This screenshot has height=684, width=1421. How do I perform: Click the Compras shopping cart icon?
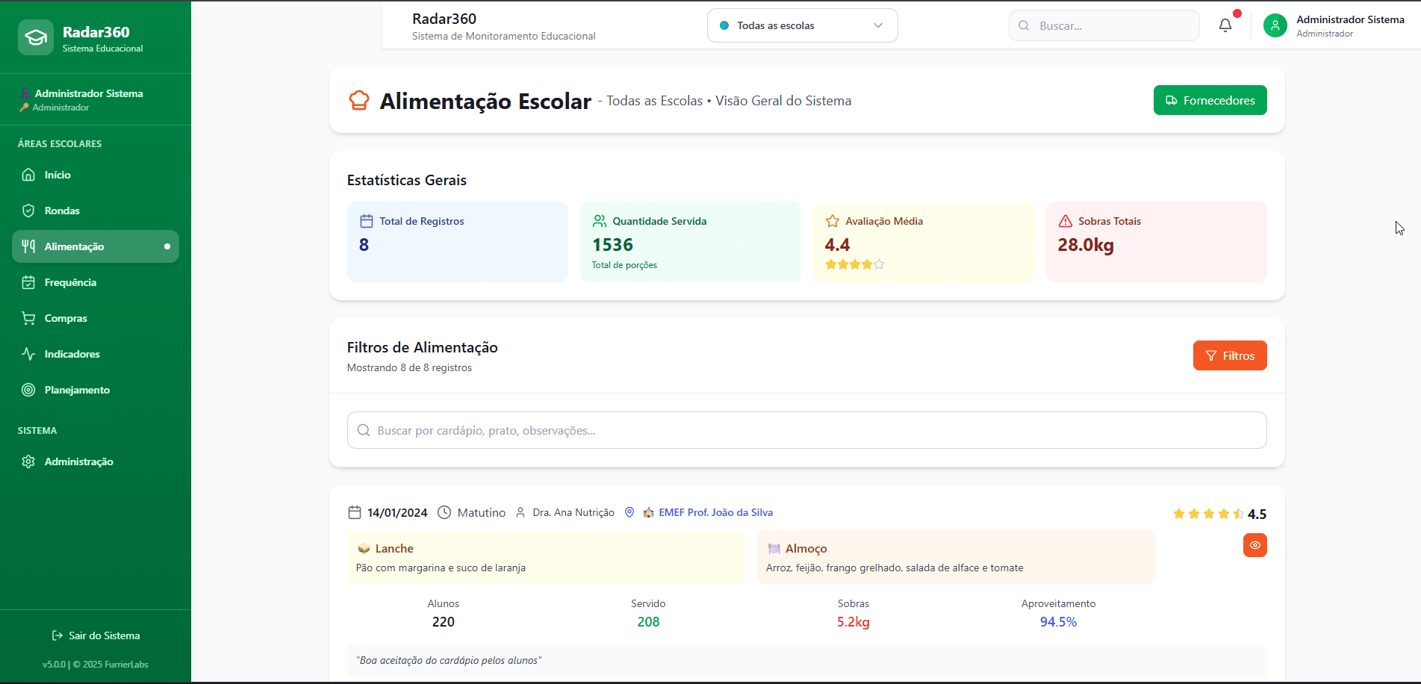pos(28,317)
